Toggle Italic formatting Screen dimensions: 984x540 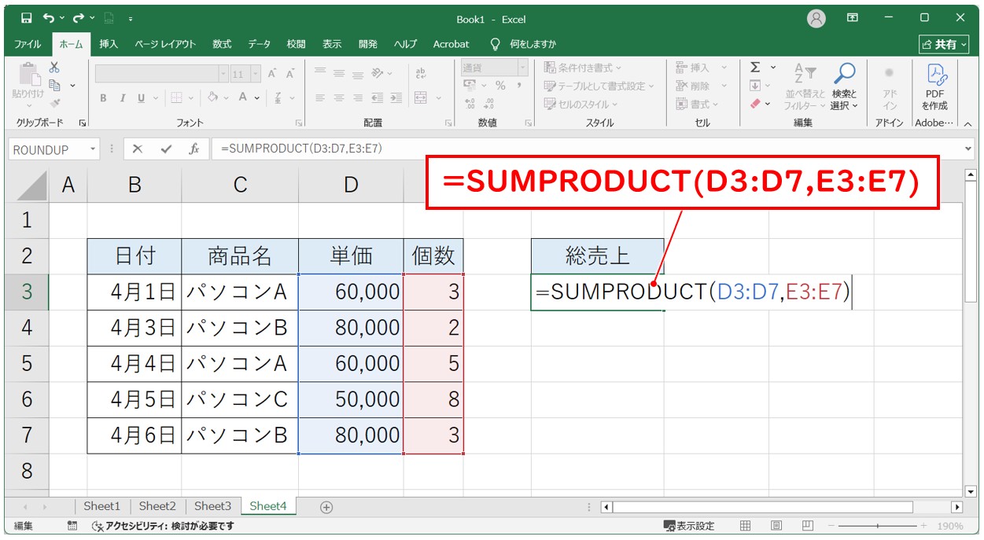[122, 98]
